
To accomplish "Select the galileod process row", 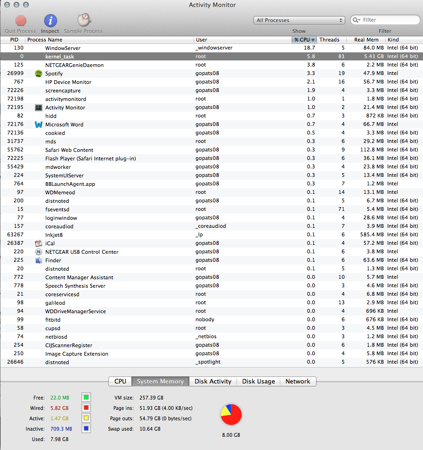I will point(211,302).
